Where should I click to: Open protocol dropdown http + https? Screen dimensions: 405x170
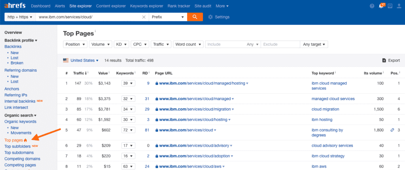click(20, 17)
